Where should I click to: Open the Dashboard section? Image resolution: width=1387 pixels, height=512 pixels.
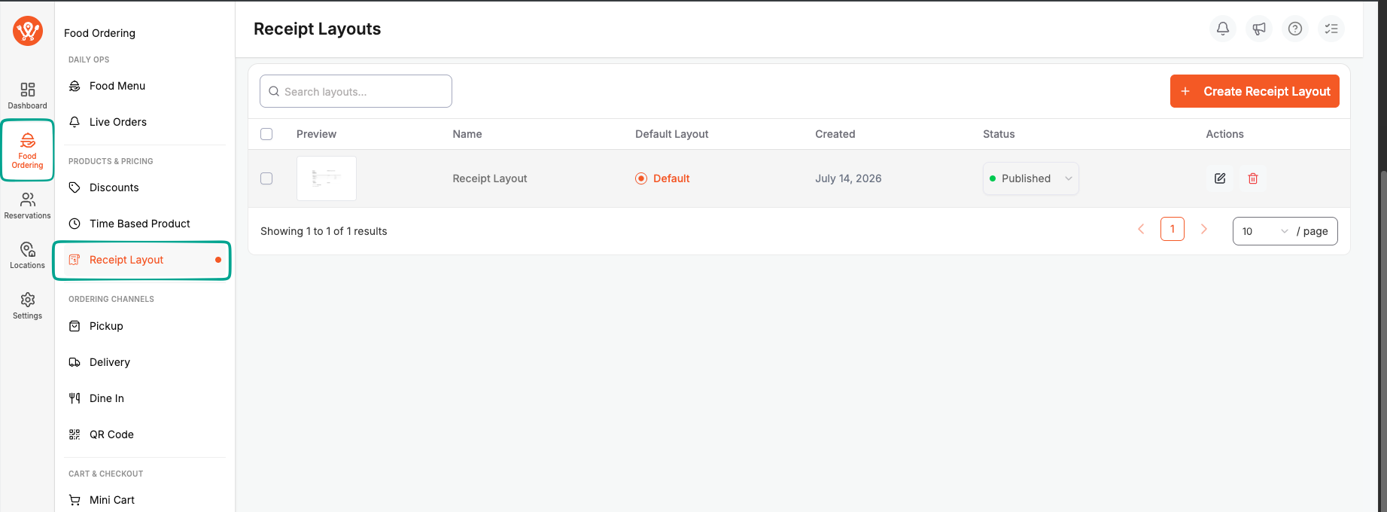[x=28, y=96]
